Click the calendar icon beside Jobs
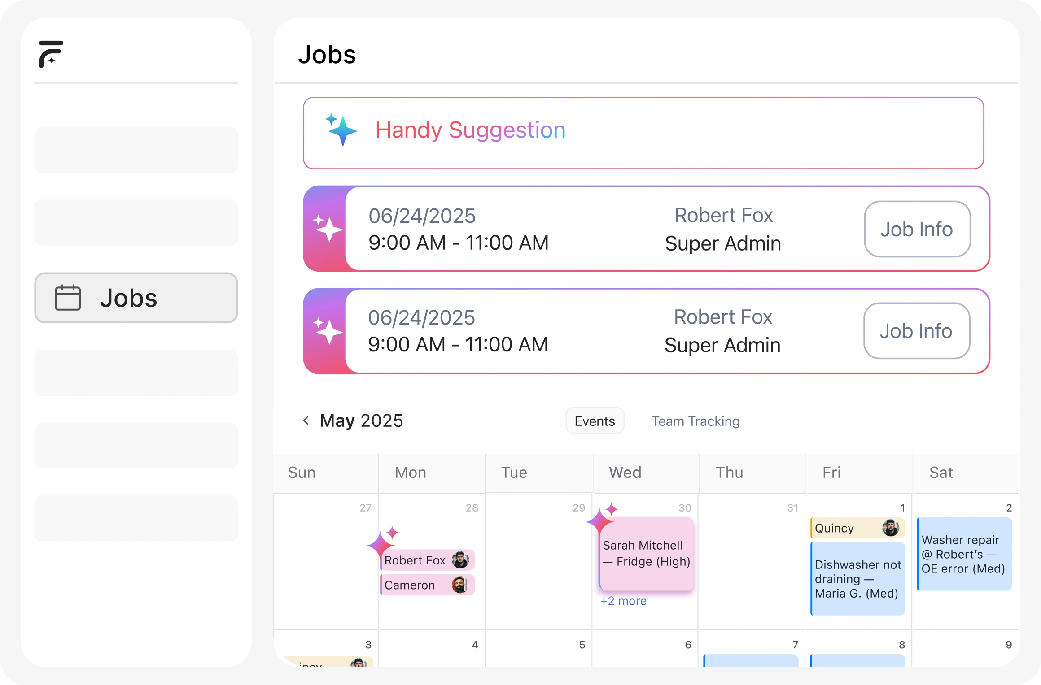The height and width of the screenshot is (685, 1041). (x=68, y=298)
